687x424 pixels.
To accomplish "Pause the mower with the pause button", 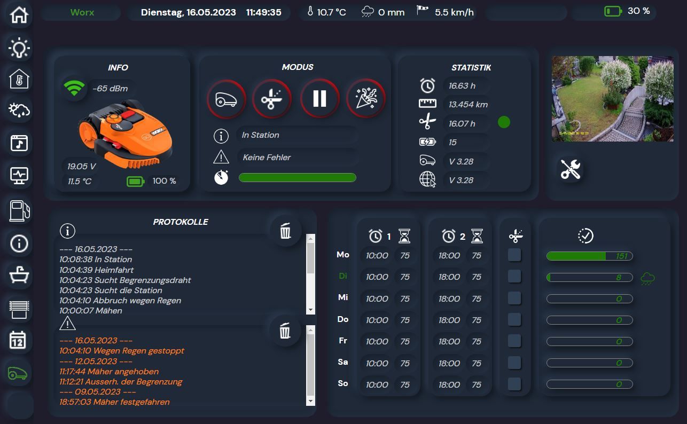I will point(319,99).
